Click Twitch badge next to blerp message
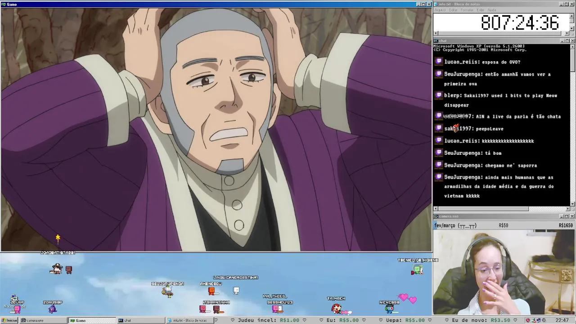576x324 pixels. click(439, 95)
